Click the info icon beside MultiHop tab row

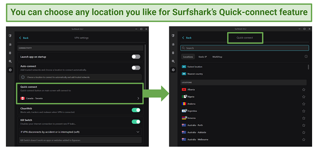[306, 57]
